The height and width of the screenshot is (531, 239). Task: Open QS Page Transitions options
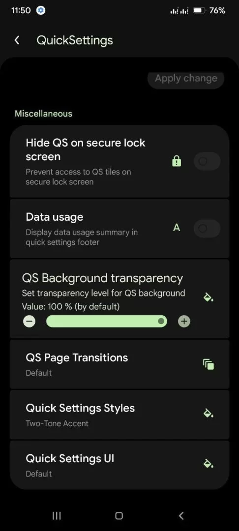119,364
